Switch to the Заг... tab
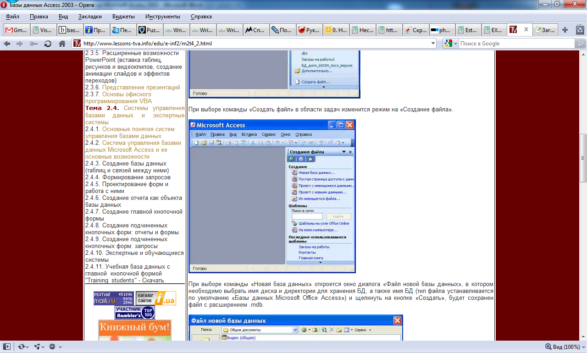The image size is (587, 353). (546, 30)
